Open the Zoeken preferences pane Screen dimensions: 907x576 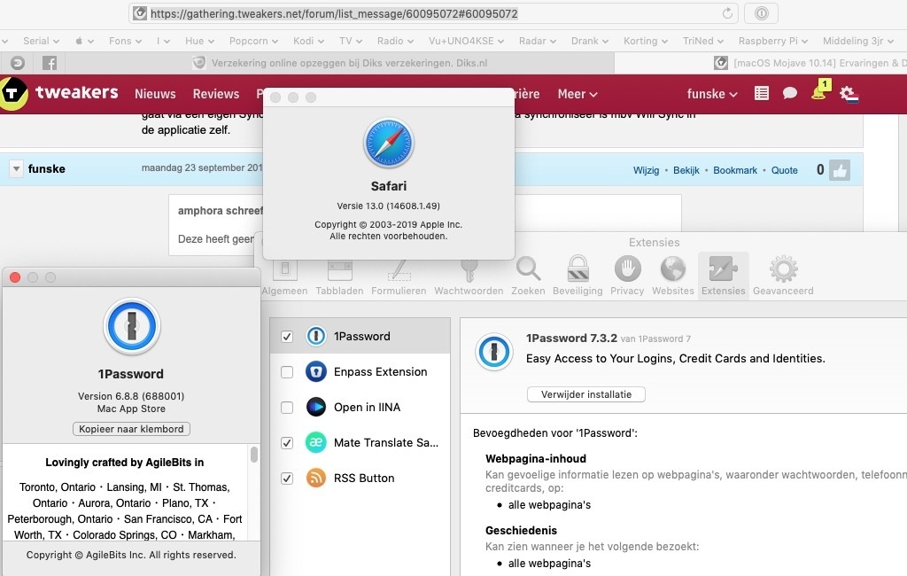point(528,276)
